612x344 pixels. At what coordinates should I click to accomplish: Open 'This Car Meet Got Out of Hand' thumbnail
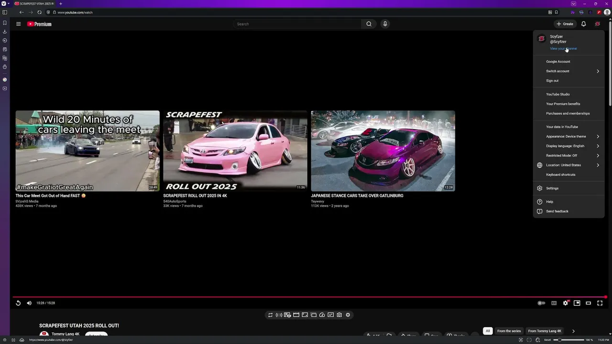[x=87, y=151]
